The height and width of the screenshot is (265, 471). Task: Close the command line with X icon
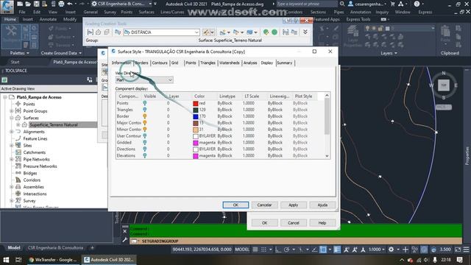pyautogui.click(x=125, y=231)
